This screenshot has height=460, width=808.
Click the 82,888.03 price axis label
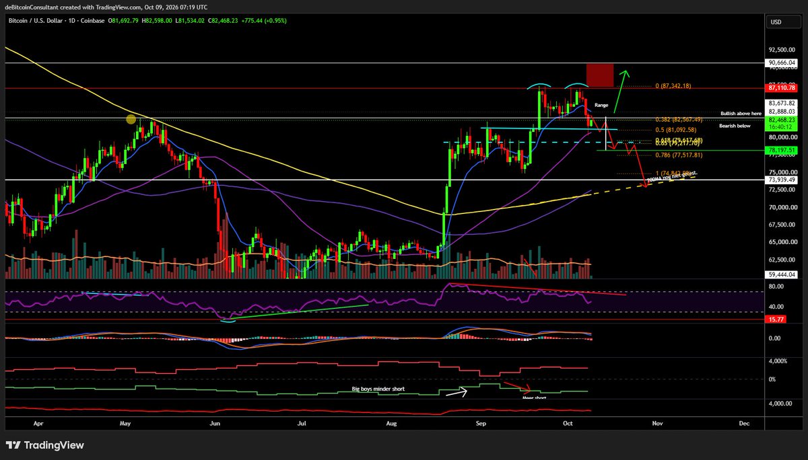782,111
